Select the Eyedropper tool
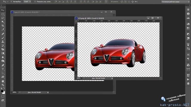The width and height of the screenshot is (191, 107). click(x=3, y=29)
